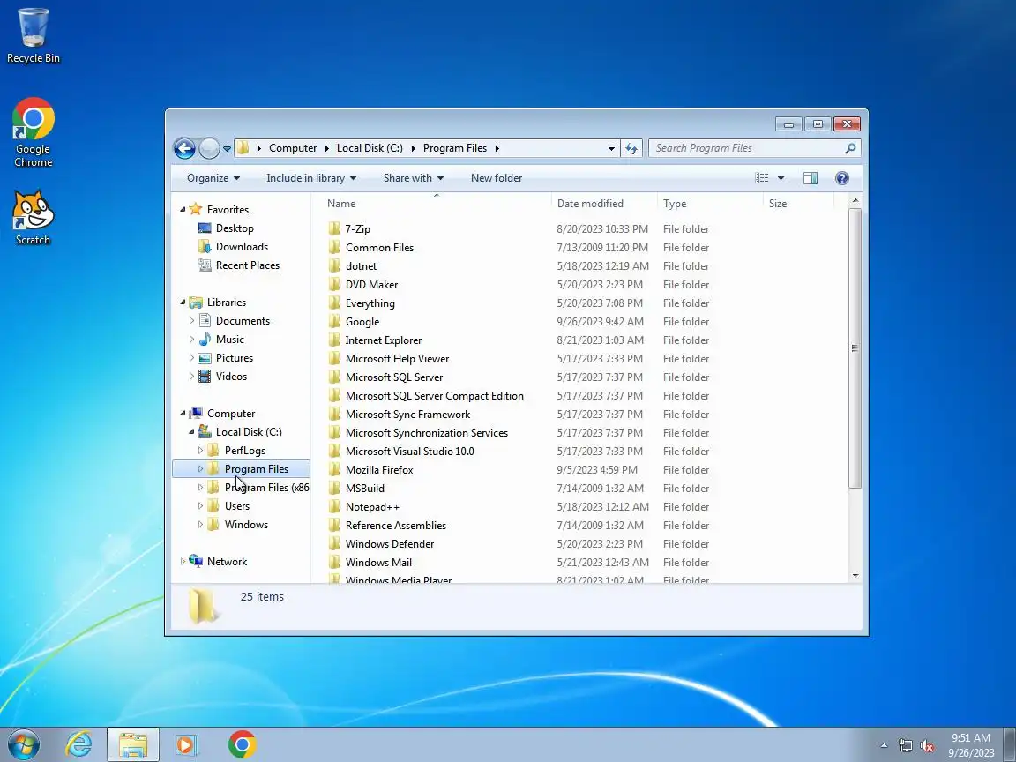Launch Google Chrome from the desktop shortcut
This screenshot has width=1016, height=762.
tap(33, 132)
